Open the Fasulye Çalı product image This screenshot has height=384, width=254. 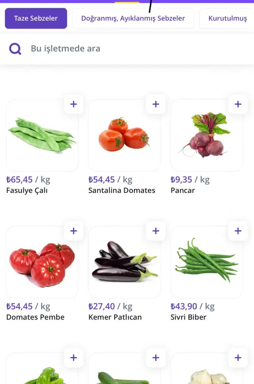click(42, 135)
